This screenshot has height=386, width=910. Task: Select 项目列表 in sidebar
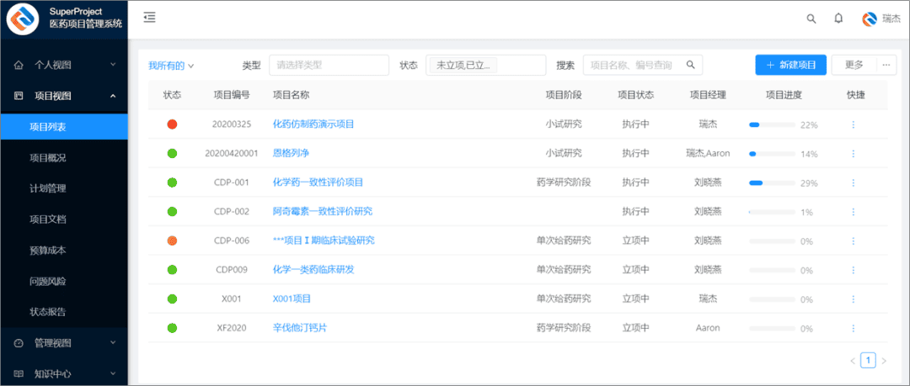click(x=64, y=126)
